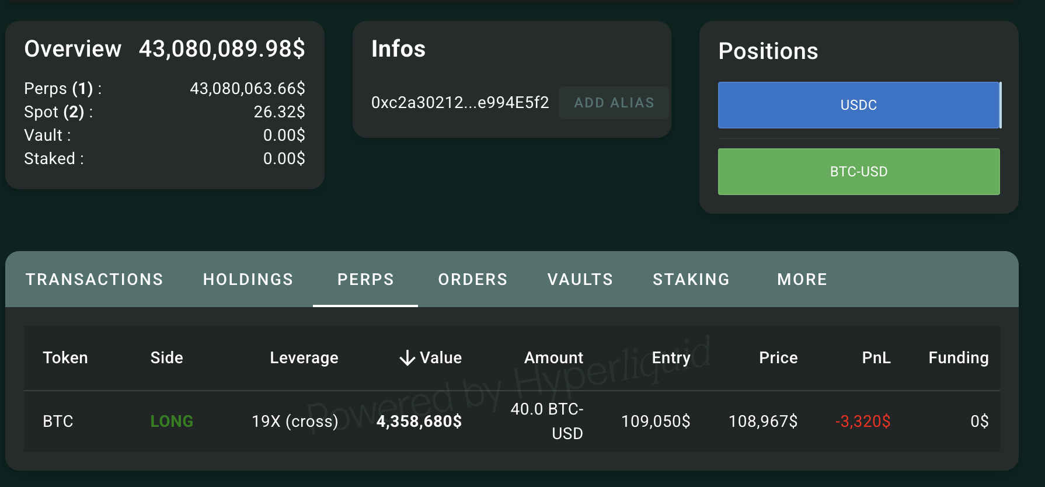Sort by the PnL column header

coord(876,357)
